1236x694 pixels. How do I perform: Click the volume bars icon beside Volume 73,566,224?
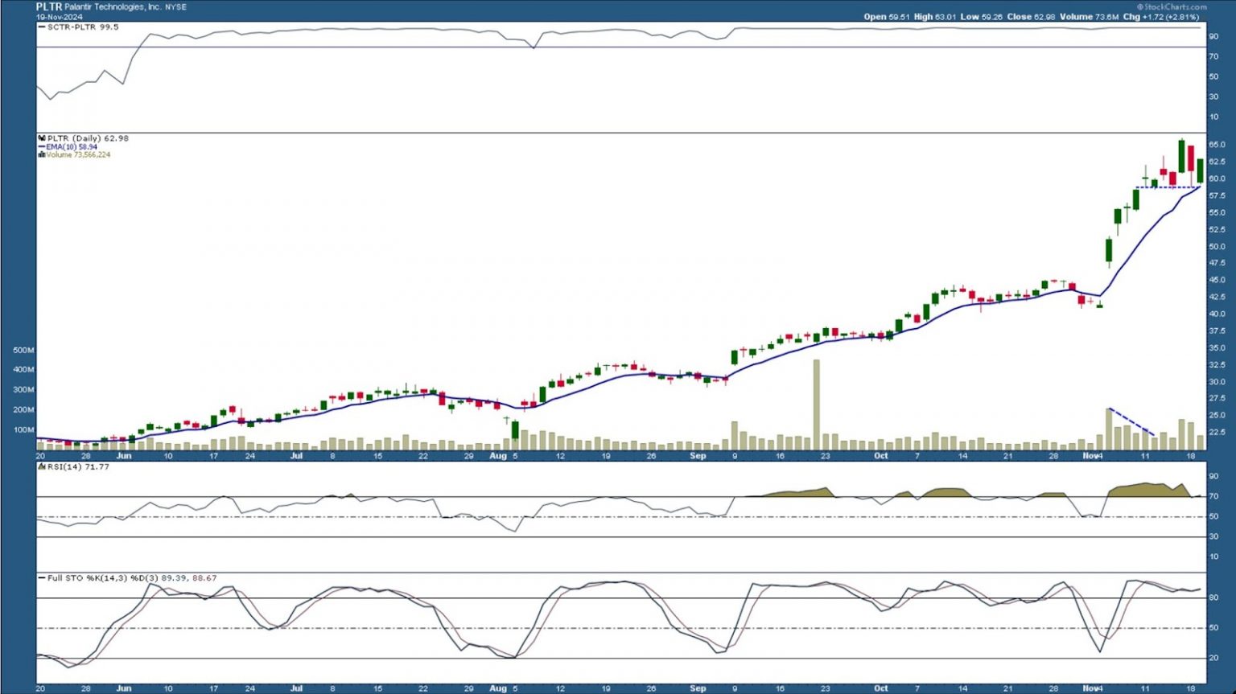(x=42, y=154)
